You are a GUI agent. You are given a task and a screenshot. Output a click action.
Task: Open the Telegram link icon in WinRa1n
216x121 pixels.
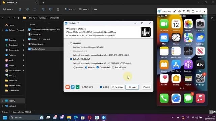(x=73, y=87)
